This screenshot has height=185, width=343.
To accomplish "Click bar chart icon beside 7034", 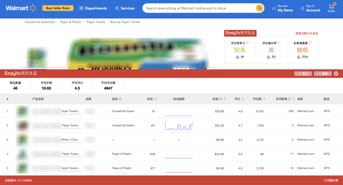I will coord(299,57).
